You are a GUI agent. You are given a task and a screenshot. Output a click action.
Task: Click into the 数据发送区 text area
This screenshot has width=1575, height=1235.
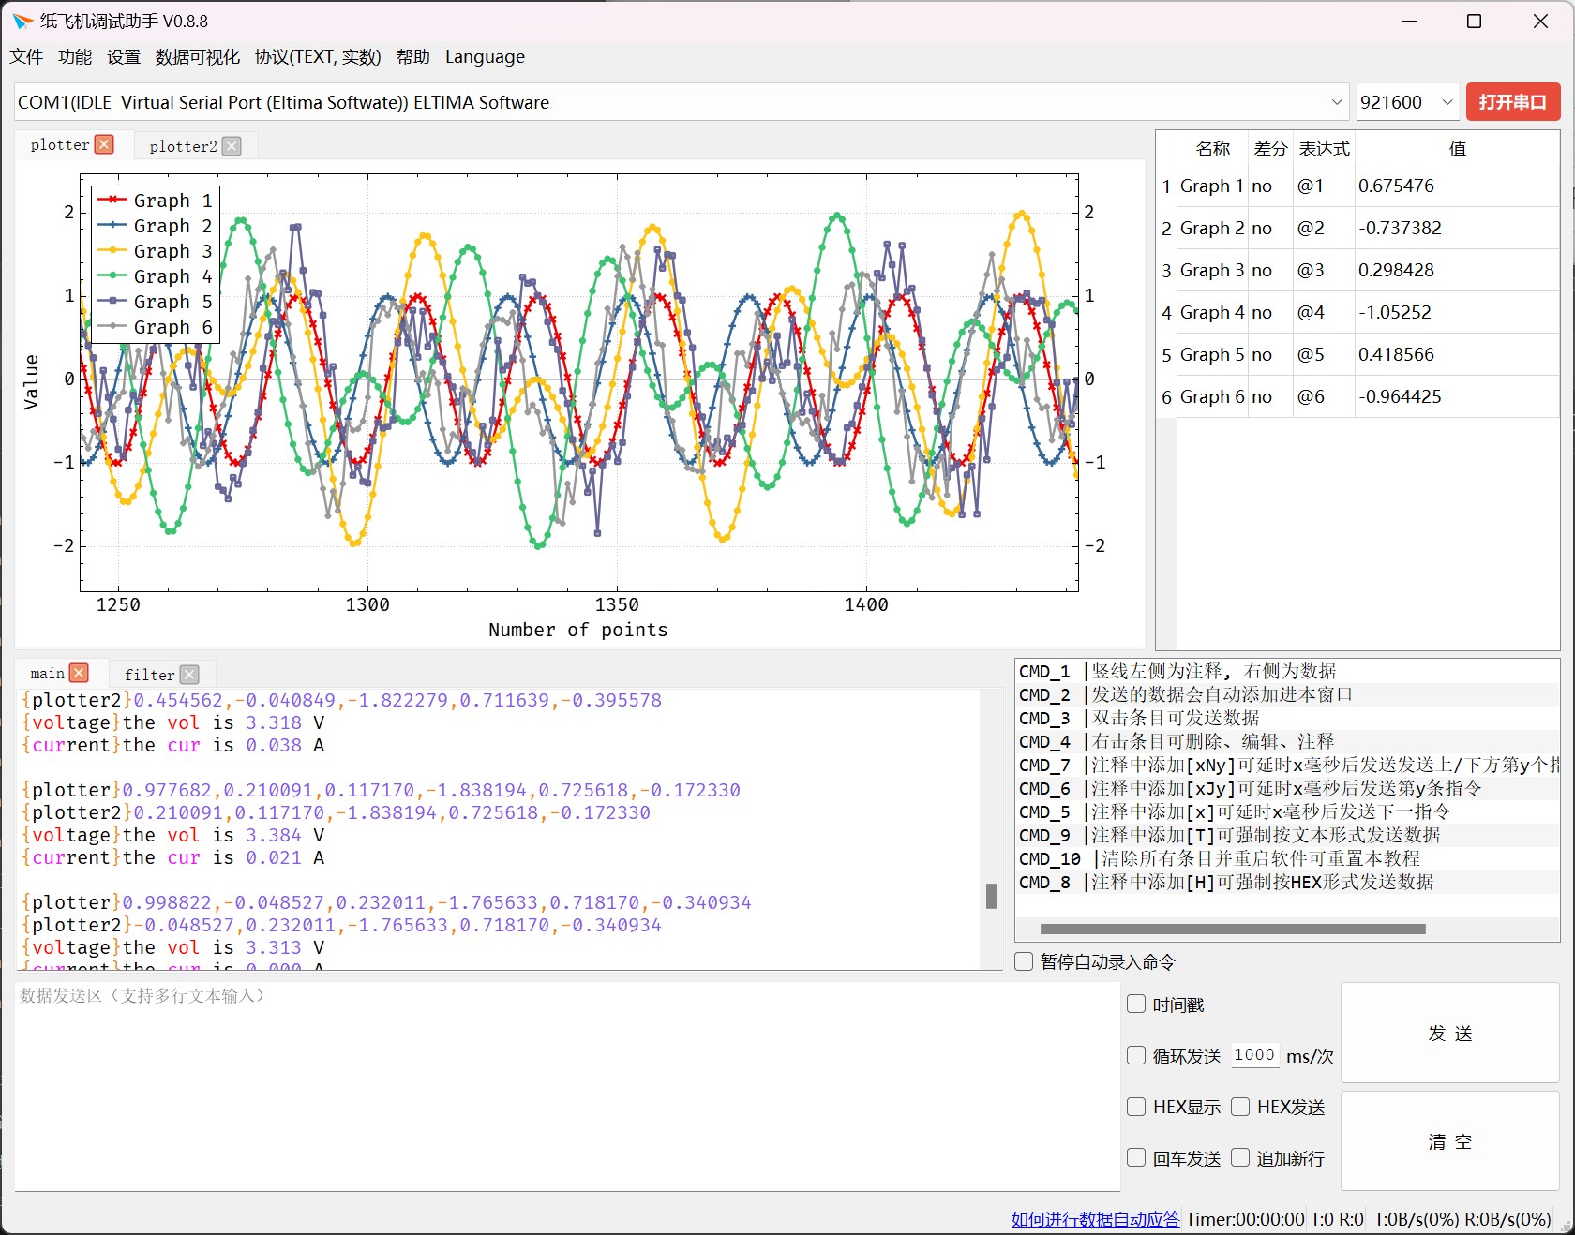(567, 1085)
